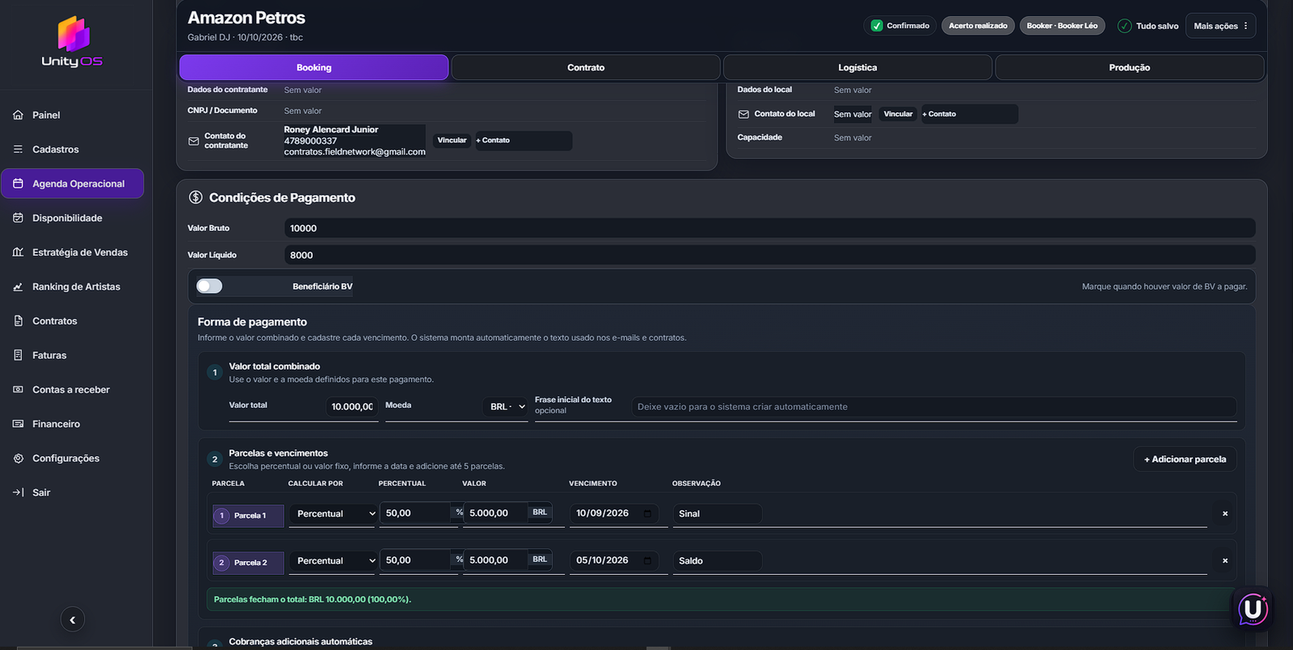Click the Configurações gear icon
The image size is (1293, 650).
point(18,458)
